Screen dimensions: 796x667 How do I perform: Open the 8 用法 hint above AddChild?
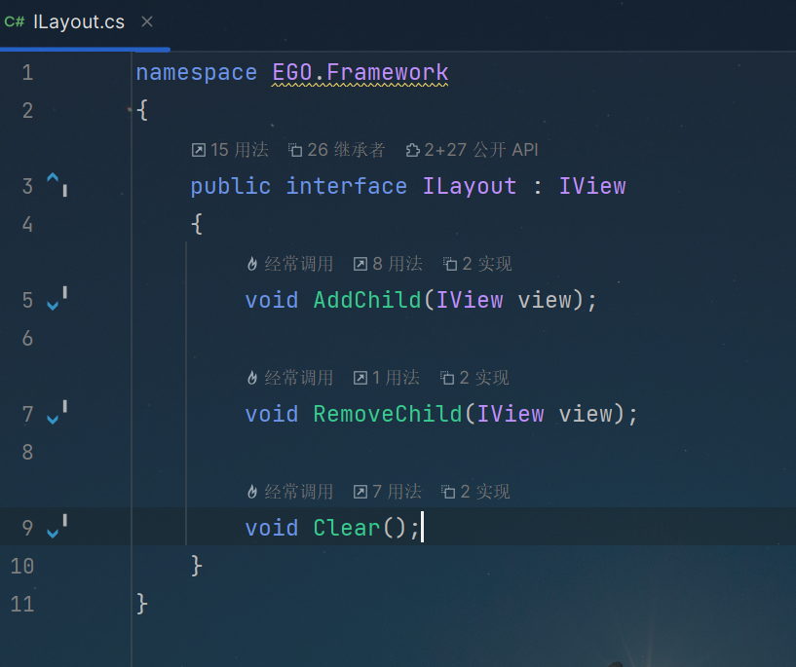[388, 264]
